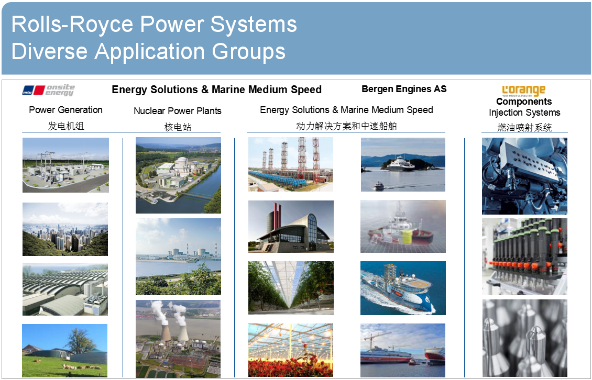592x380 pixels.
Task: Click the riverside nuclear plant aerial image
Action: (x=178, y=175)
